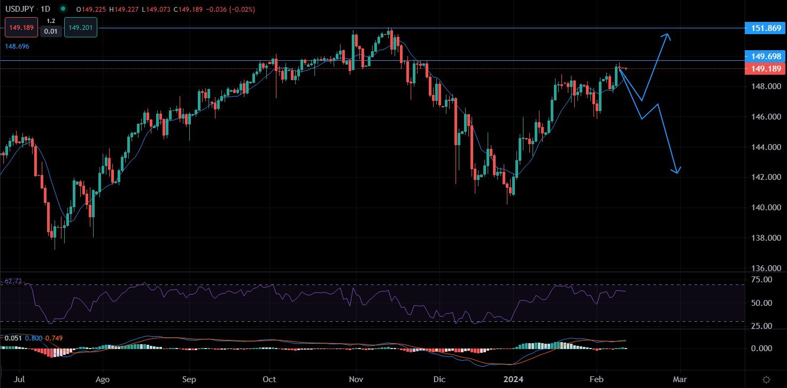Click the 2024 label on time axis

tap(512, 380)
